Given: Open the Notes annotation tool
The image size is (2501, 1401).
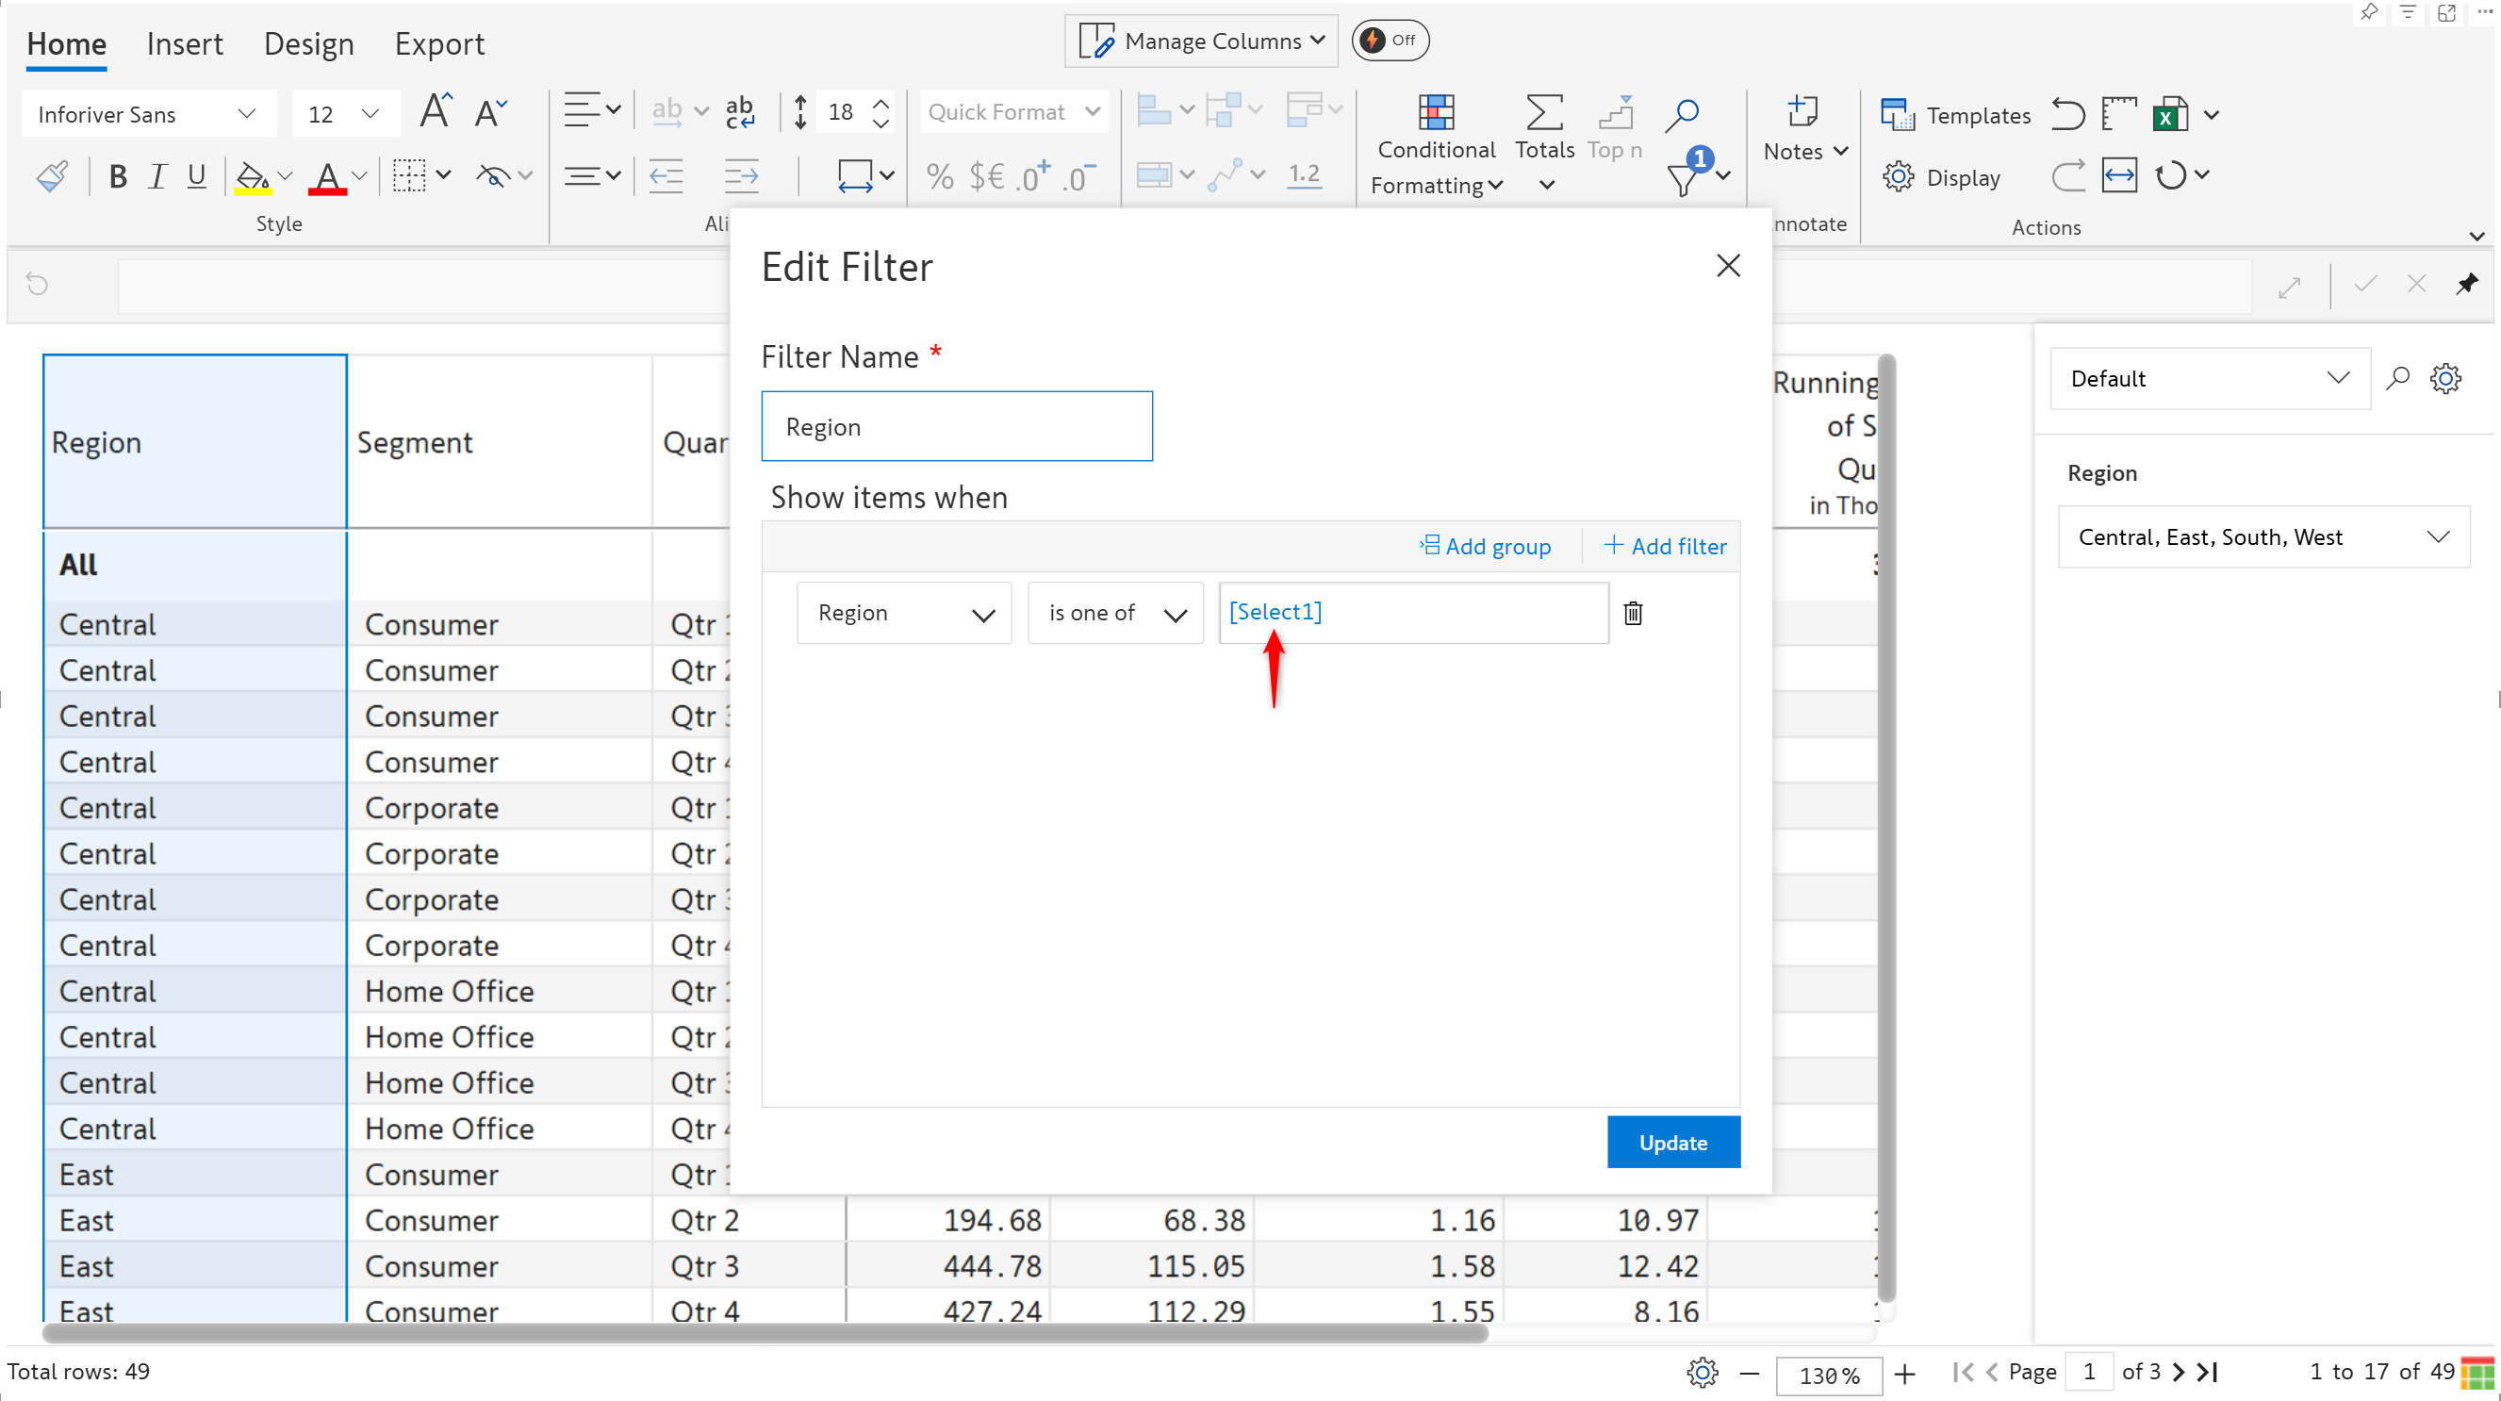Looking at the screenshot, I should (1804, 112).
